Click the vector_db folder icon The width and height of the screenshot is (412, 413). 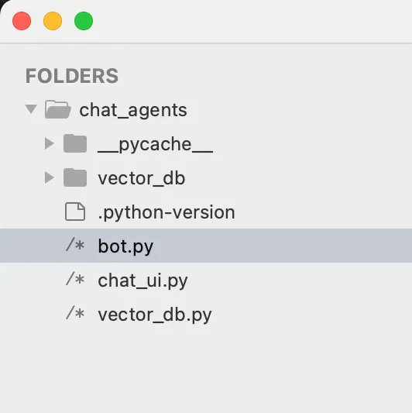[75, 177]
